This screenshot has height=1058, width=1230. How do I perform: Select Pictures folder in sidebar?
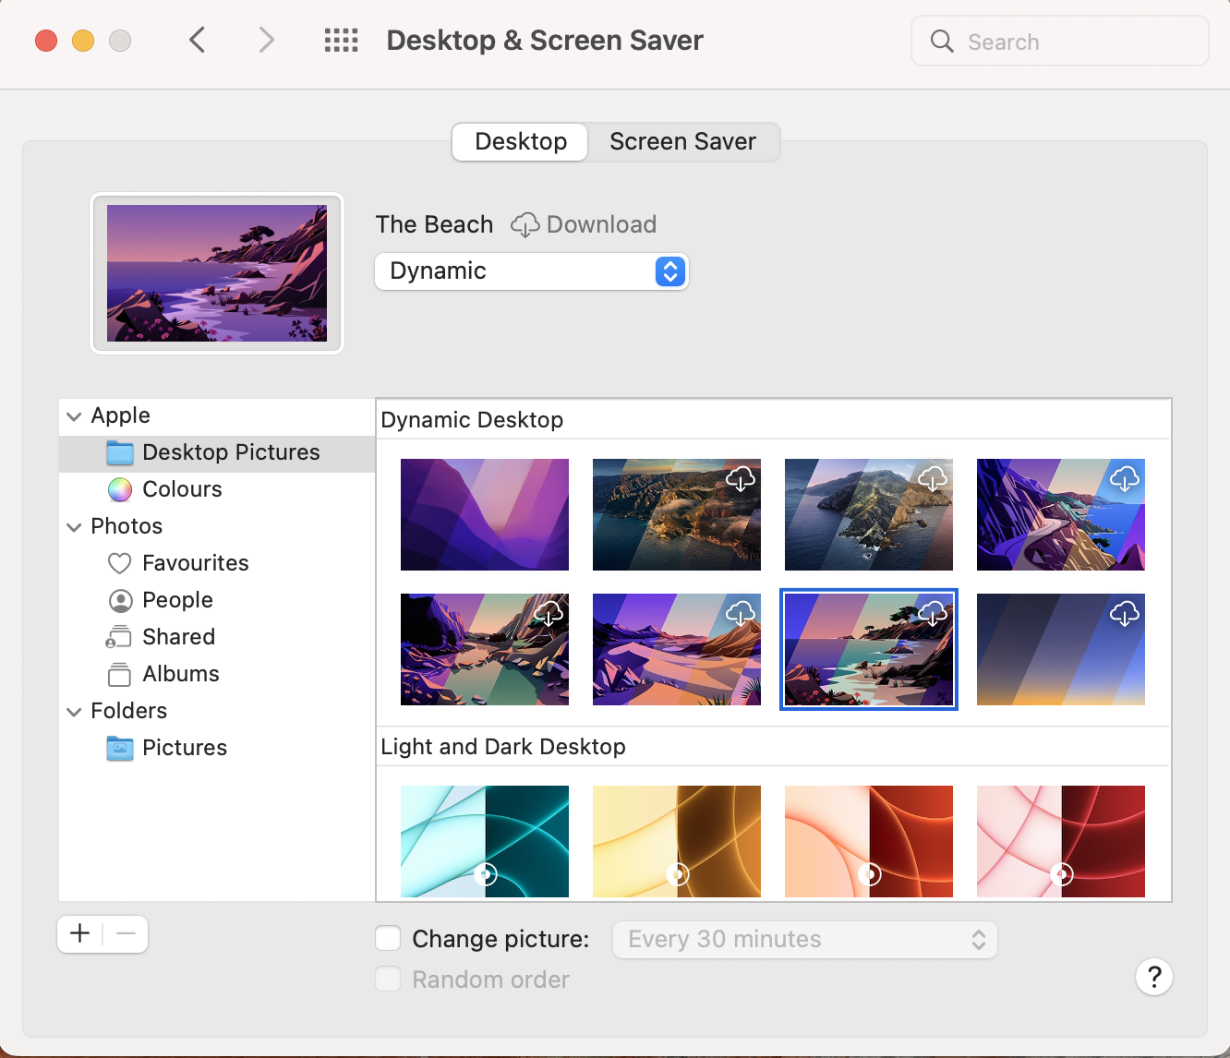217,748
